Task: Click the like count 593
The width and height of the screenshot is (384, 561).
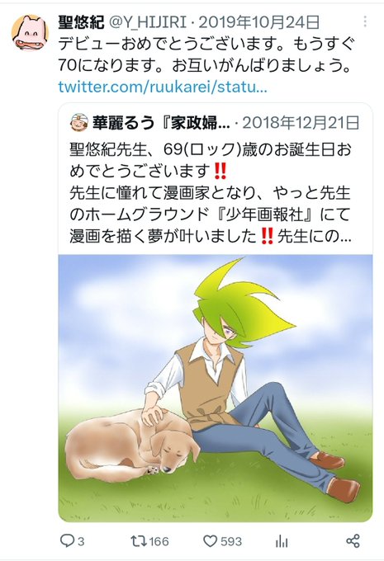Action: (x=231, y=541)
